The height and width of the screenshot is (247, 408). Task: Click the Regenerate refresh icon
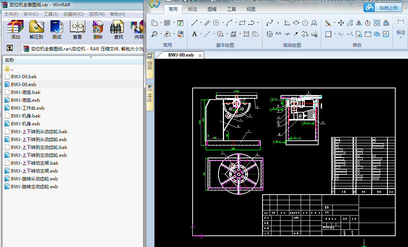tap(180, 23)
